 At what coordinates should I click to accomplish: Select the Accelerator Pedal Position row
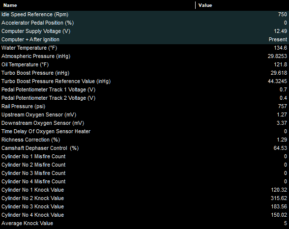(144, 23)
